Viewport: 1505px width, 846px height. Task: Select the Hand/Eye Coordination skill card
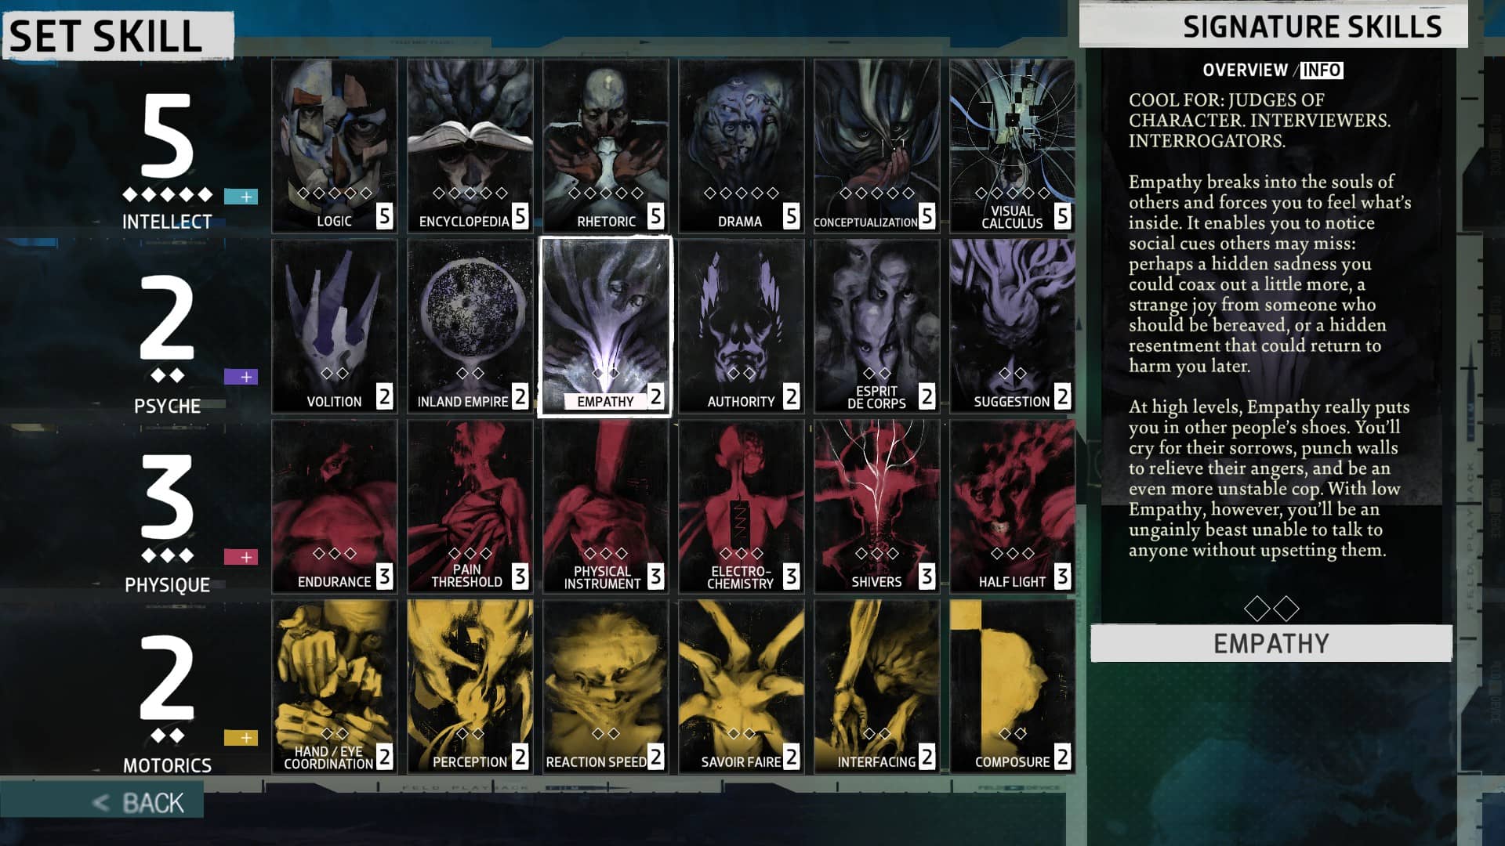pyautogui.click(x=334, y=686)
